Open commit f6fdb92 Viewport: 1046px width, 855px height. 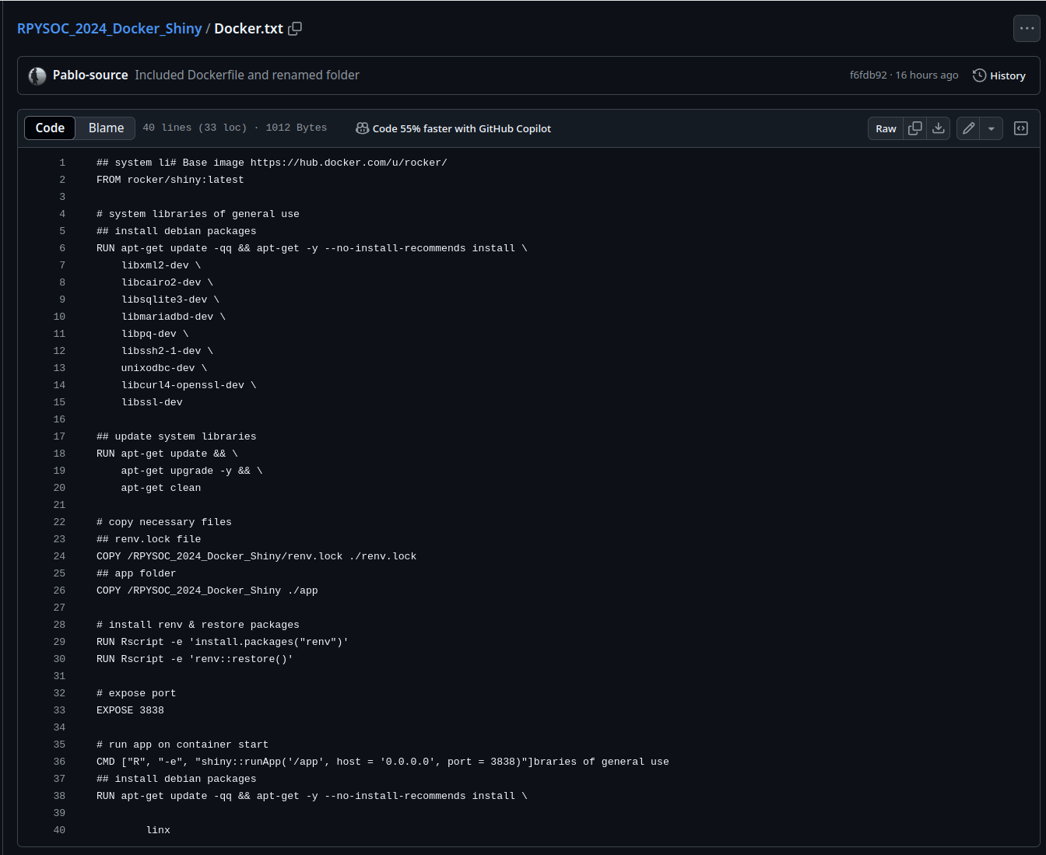coord(868,75)
